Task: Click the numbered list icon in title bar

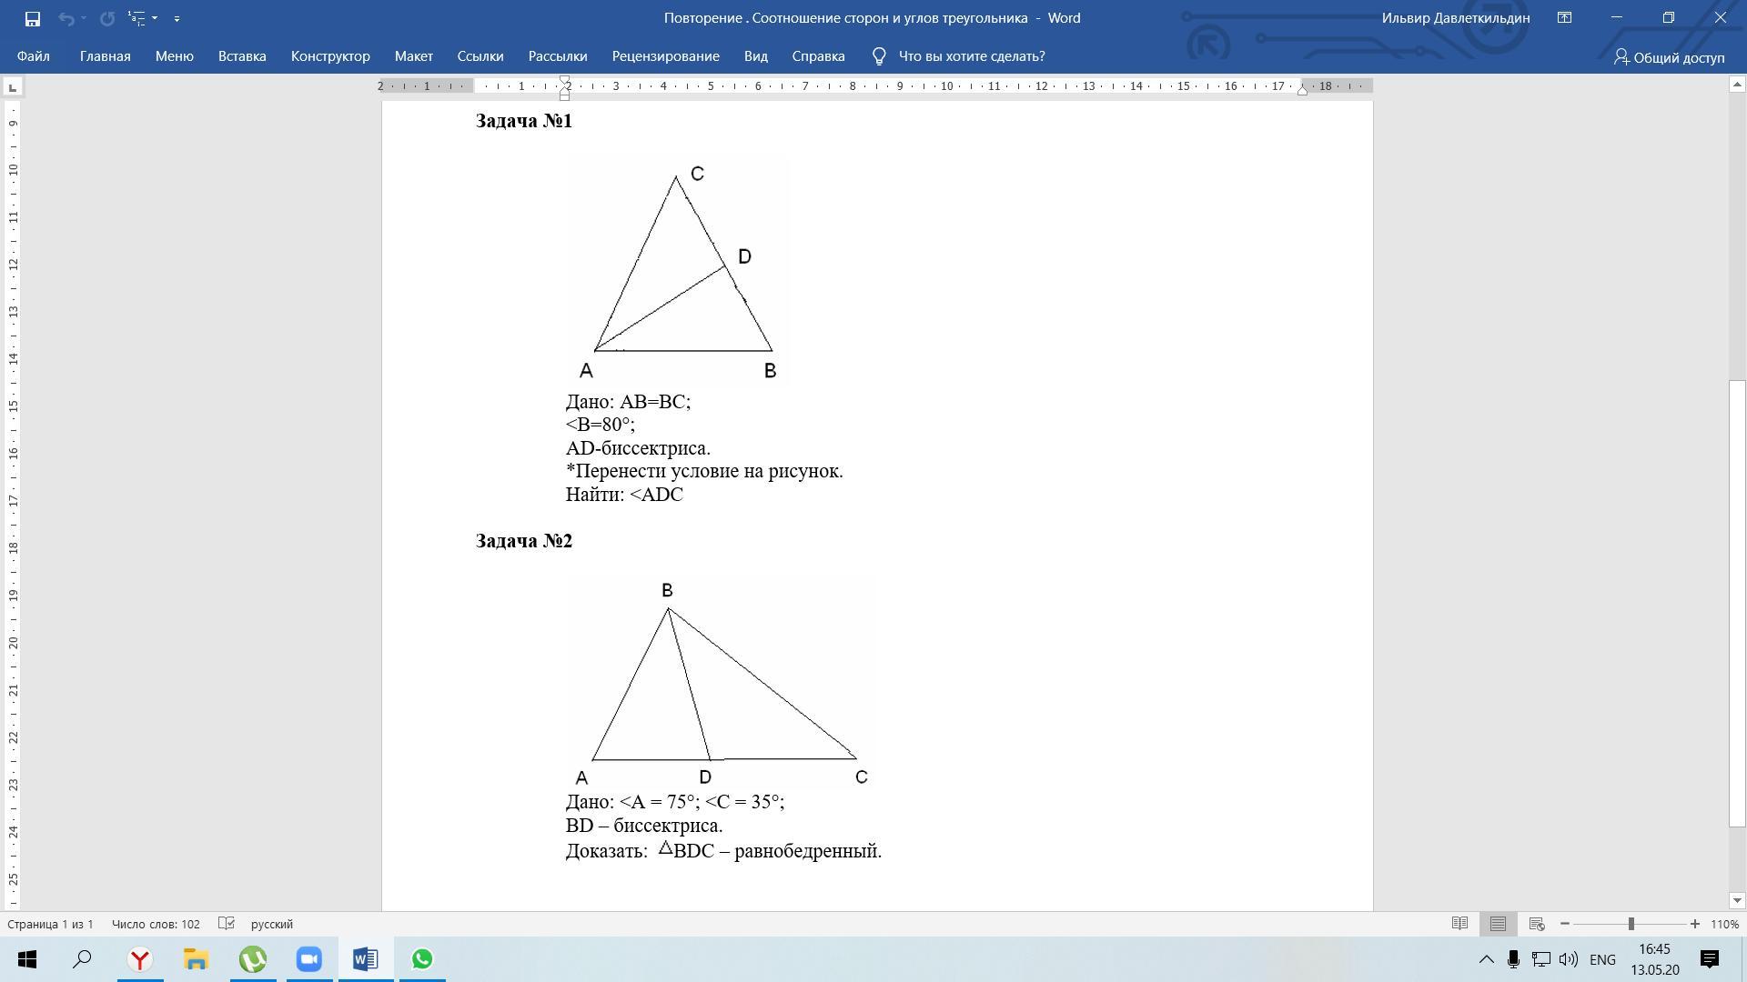Action: pos(137,18)
